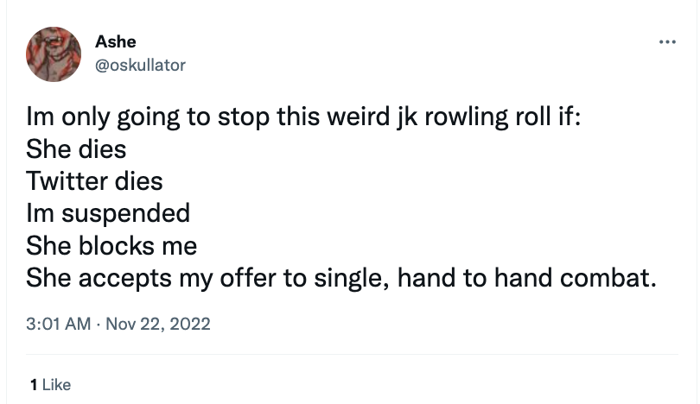Click the 3:01 AM timestamp

point(58,325)
